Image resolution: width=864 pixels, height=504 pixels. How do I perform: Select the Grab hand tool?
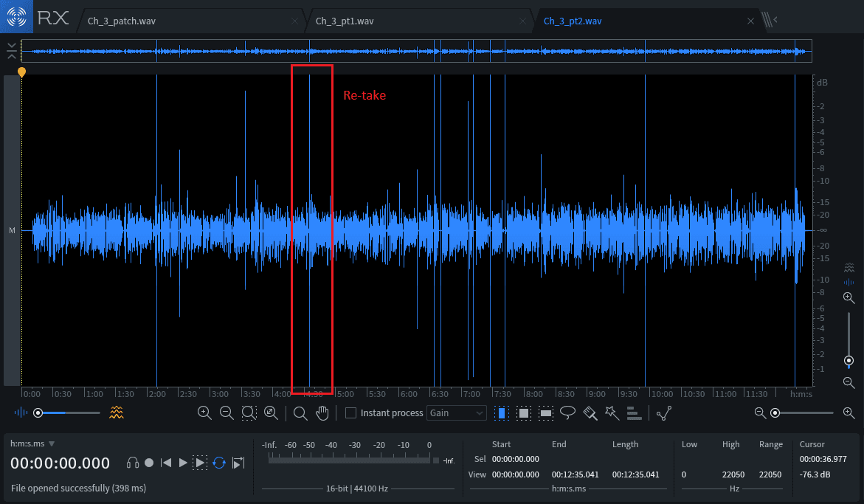322,413
